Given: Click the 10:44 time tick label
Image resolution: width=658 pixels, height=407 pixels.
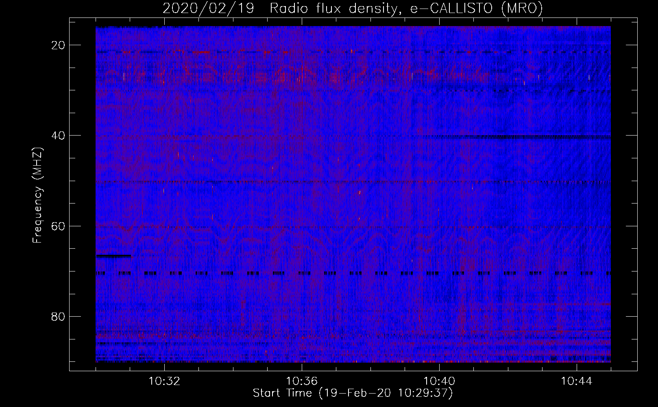Looking at the screenshot, I should pyautogui.click(x=577, y=381).
